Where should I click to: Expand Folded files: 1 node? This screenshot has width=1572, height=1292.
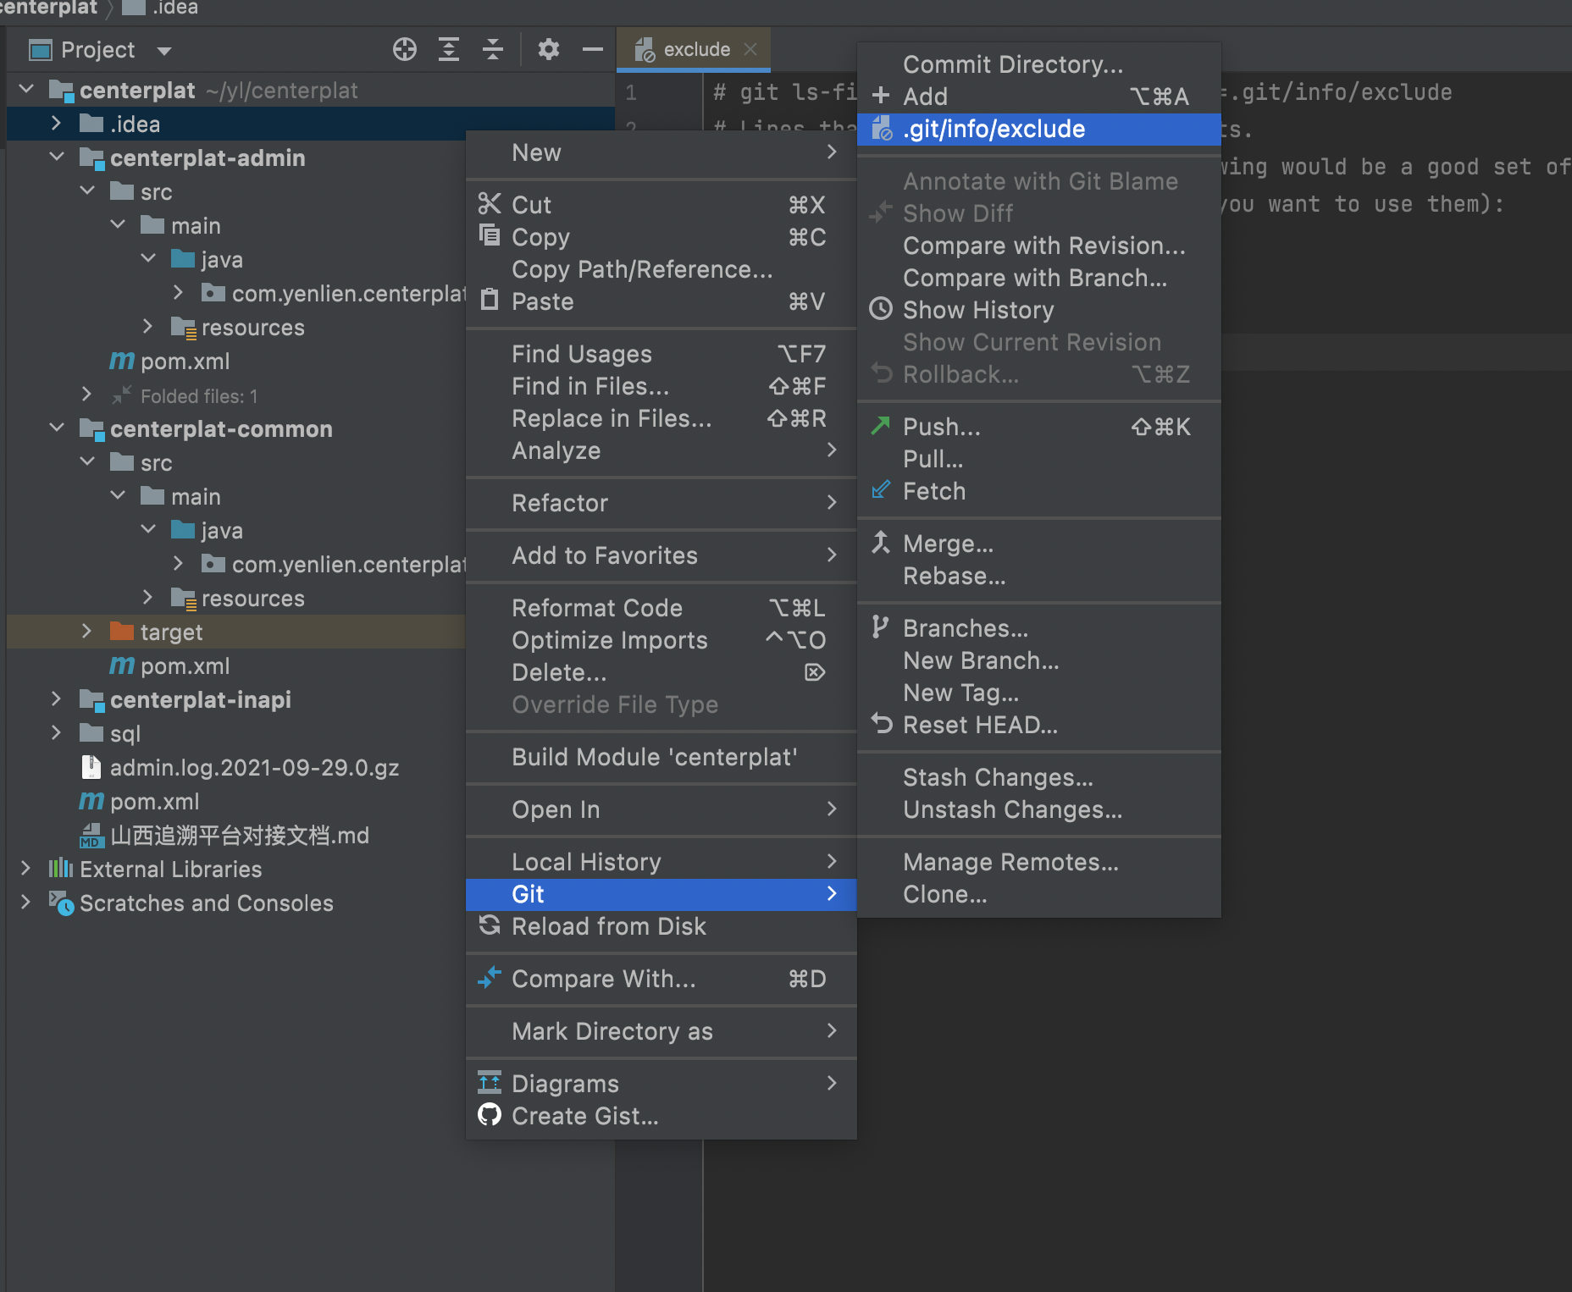[x=86, y=395]
